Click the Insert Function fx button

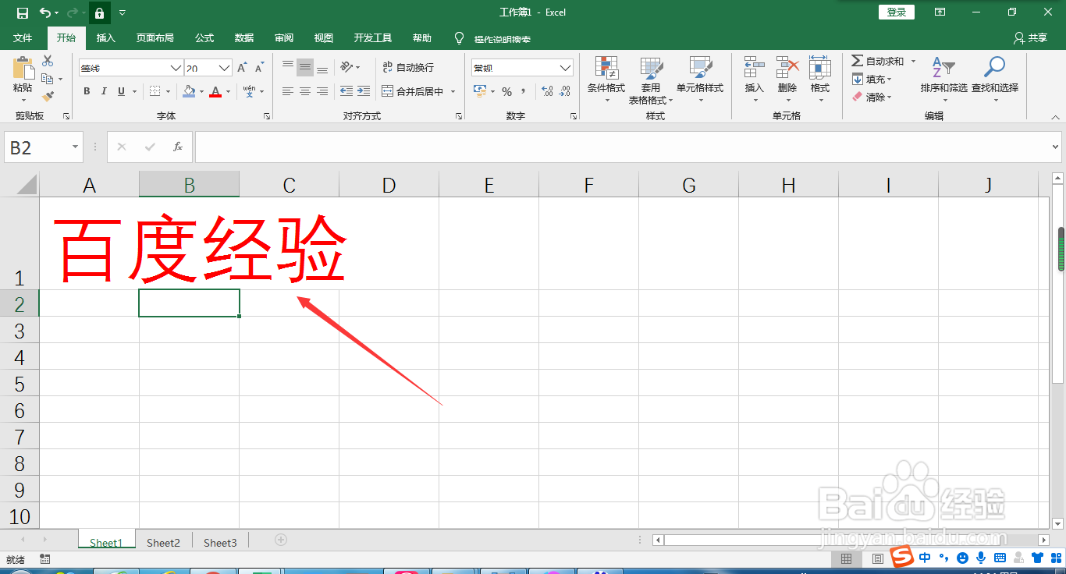[x=178, y=147]
